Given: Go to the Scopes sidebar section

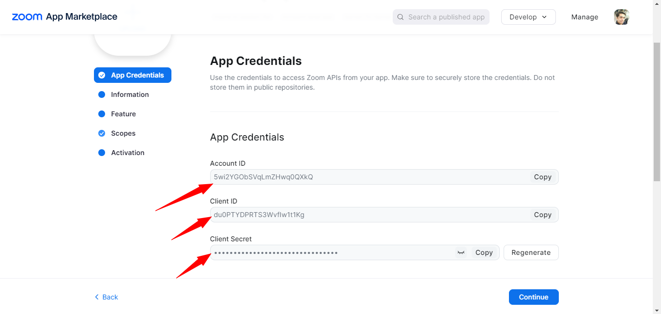Looking at the screenshot, I should 123,133.
